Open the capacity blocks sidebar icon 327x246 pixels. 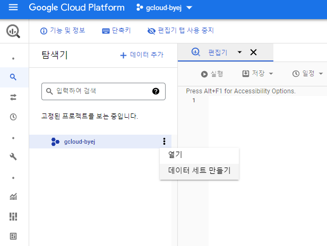13,216
